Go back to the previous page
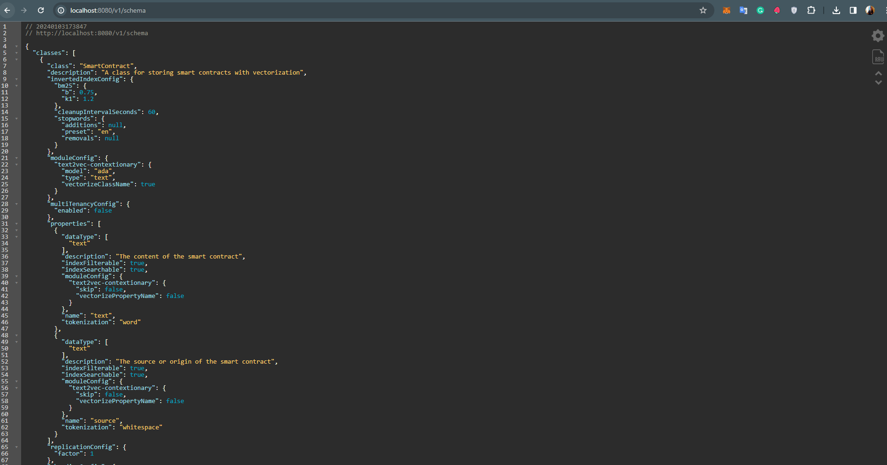 pyautogui.click(x=7, y=10)
